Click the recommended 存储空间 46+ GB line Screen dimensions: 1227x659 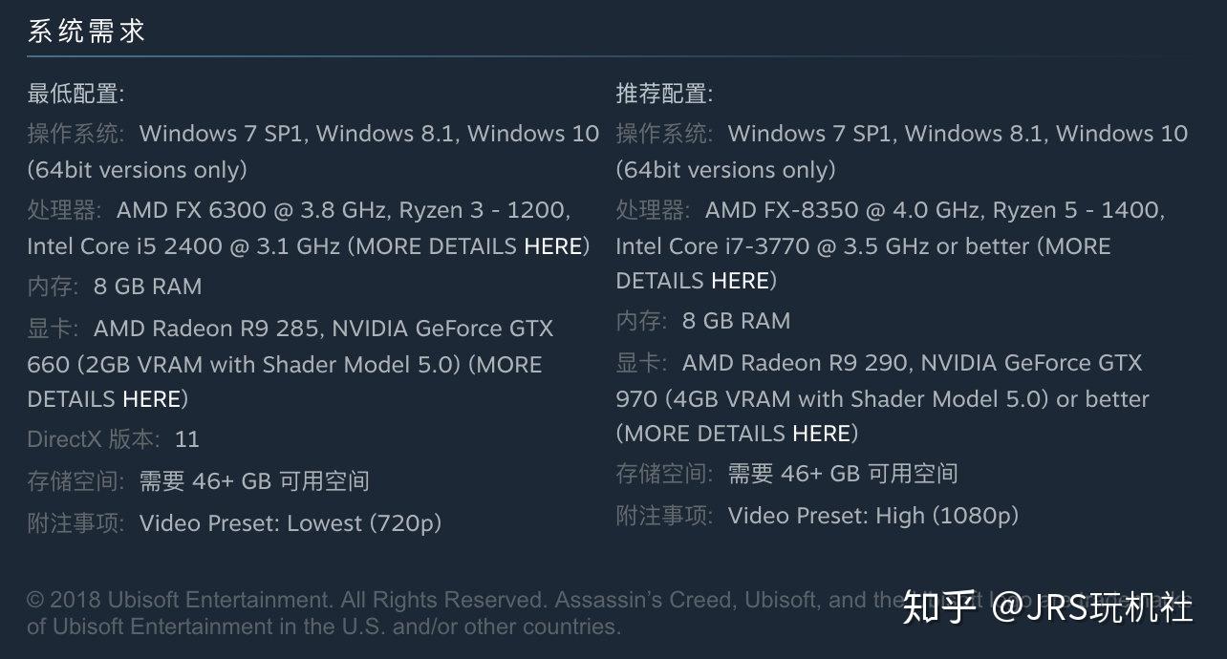coord(786,474)
